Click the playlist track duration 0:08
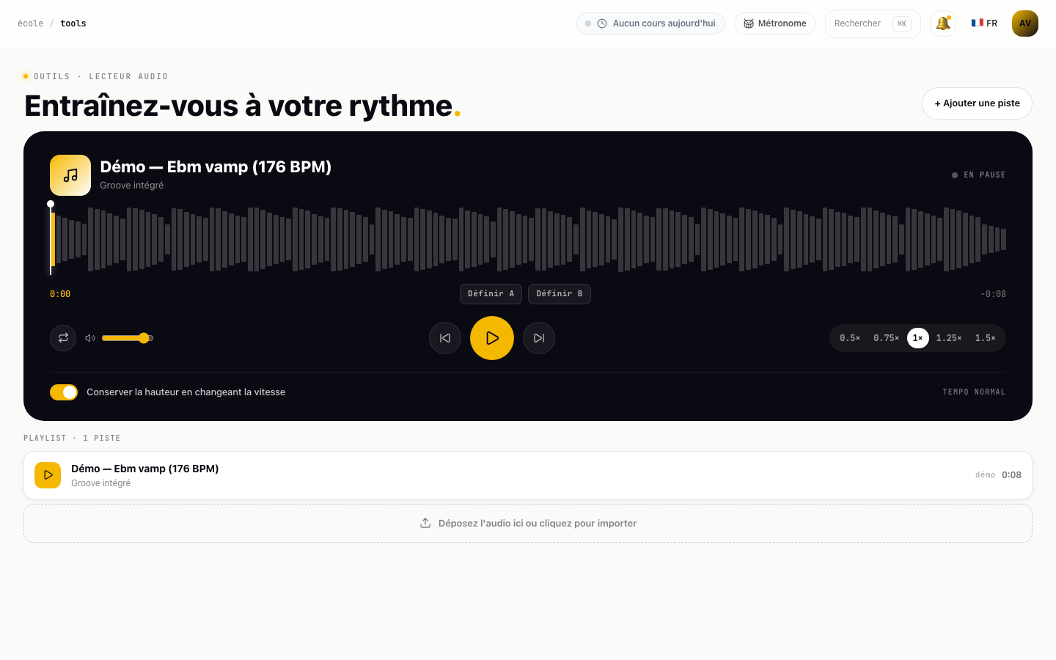Image resolution: width=1056 pixels, height=660 pixels. [x=1012, y=475]
